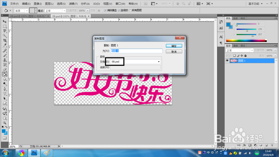Screen dimensions: 279x157
Task: Select the Healing Brush tool
Action: tap(5, 51)
